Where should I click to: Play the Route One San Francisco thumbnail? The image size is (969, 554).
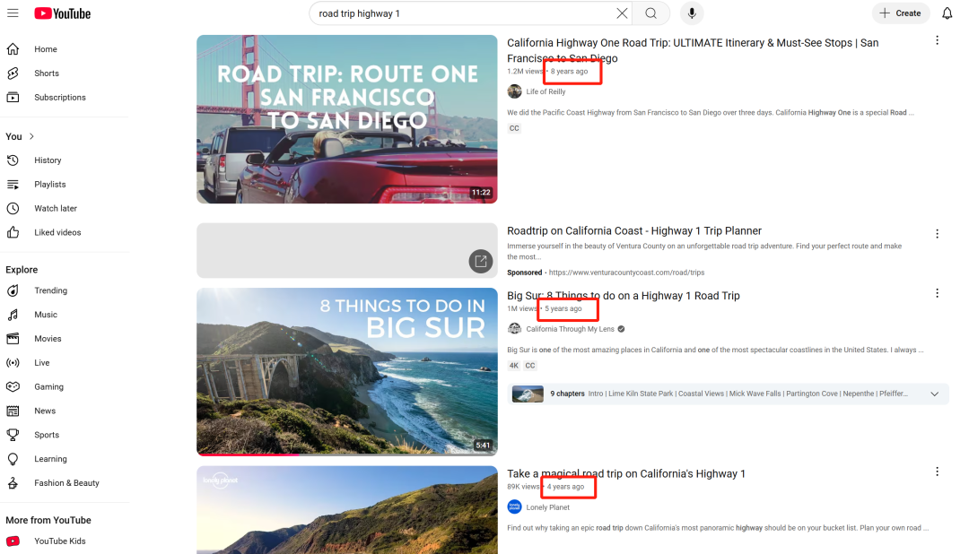[x=346, y=119]
